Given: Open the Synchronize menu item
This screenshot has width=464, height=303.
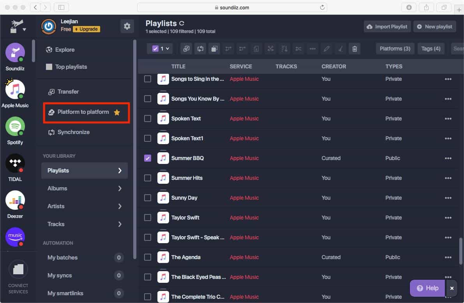Looking at the screenshot, I should (x=69, y=132).
